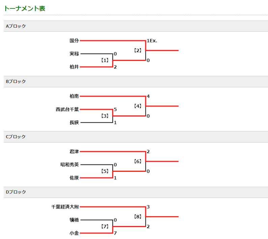This screenshot has height=239, width=268.
Task: Click match number 【1】 in A block
Action: (x=105, y=60)
